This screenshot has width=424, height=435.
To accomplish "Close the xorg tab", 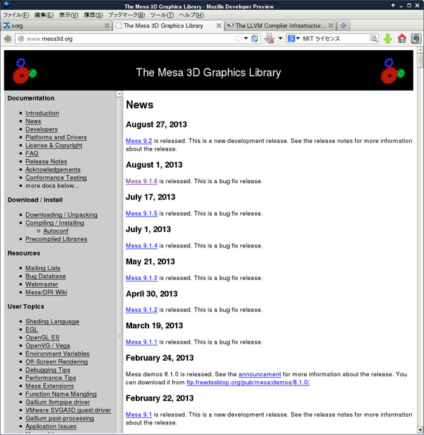I will pyautogui.click(x=107, y=25).
